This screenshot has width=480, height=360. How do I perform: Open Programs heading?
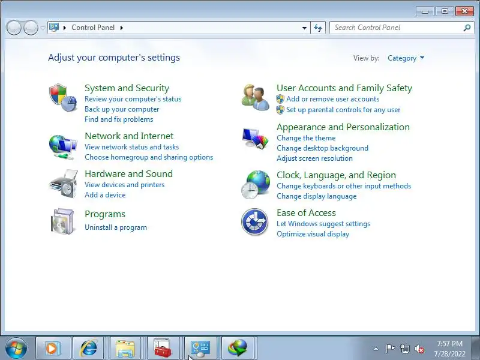click(105, 214)
